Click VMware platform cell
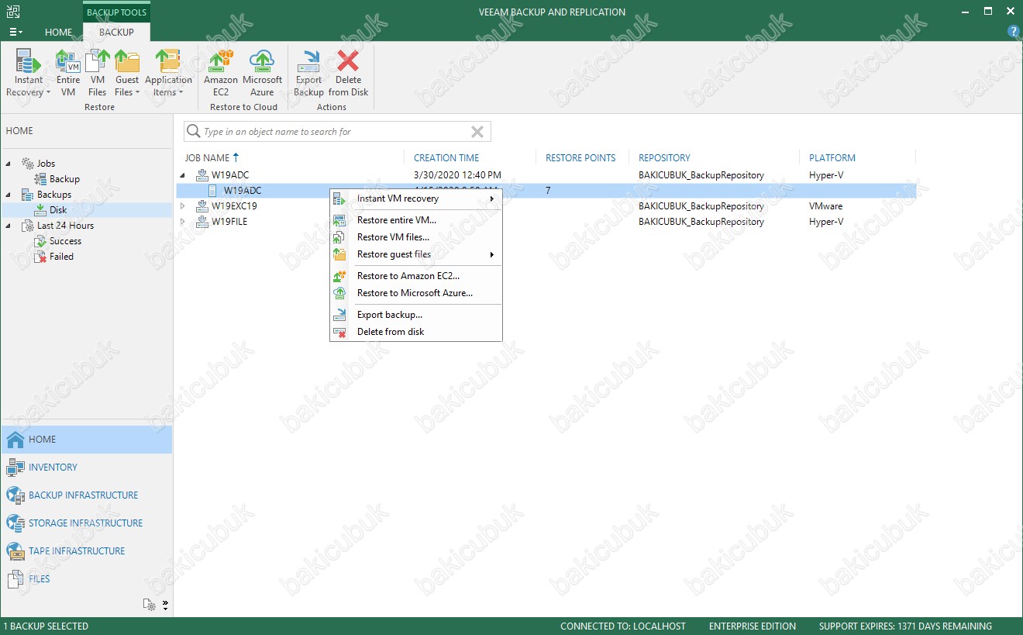This screenshot has width=1023, height=635. (x=825, y=206)
